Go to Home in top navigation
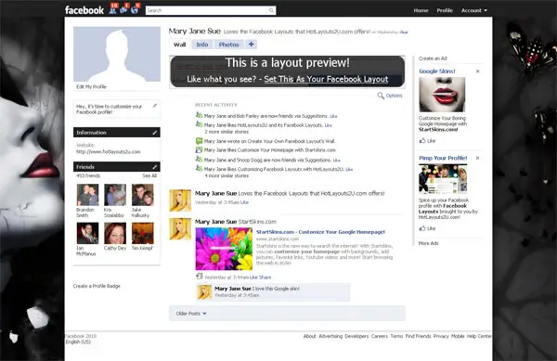Image resolution: width=557 pixels, height=361 pixels. [x=421, y=10]
